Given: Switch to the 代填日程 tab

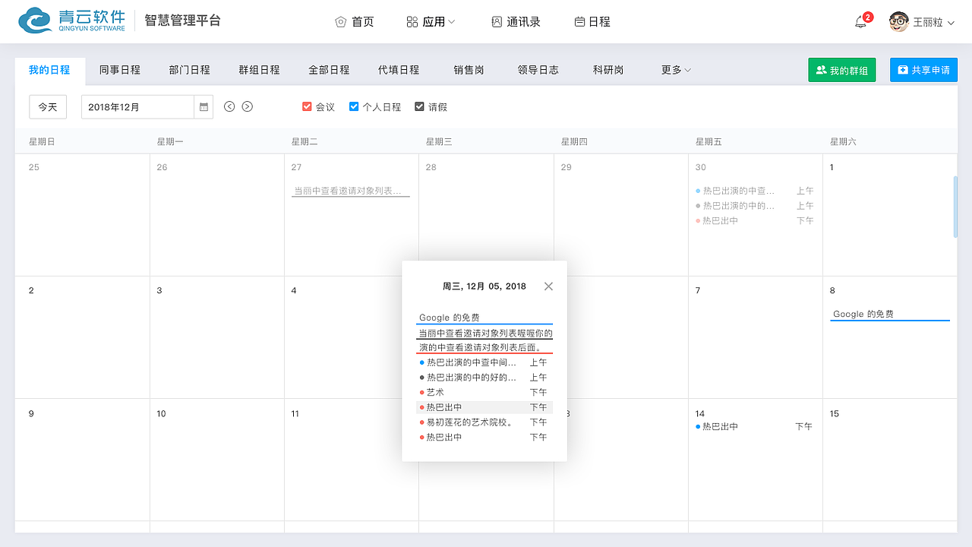Looking at the screenshot, I should pos(399,70).
